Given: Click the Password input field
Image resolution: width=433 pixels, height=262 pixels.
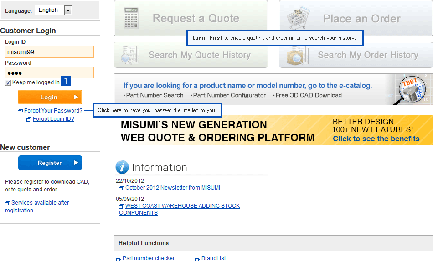Looking at the screenshot, I should 49,73.
